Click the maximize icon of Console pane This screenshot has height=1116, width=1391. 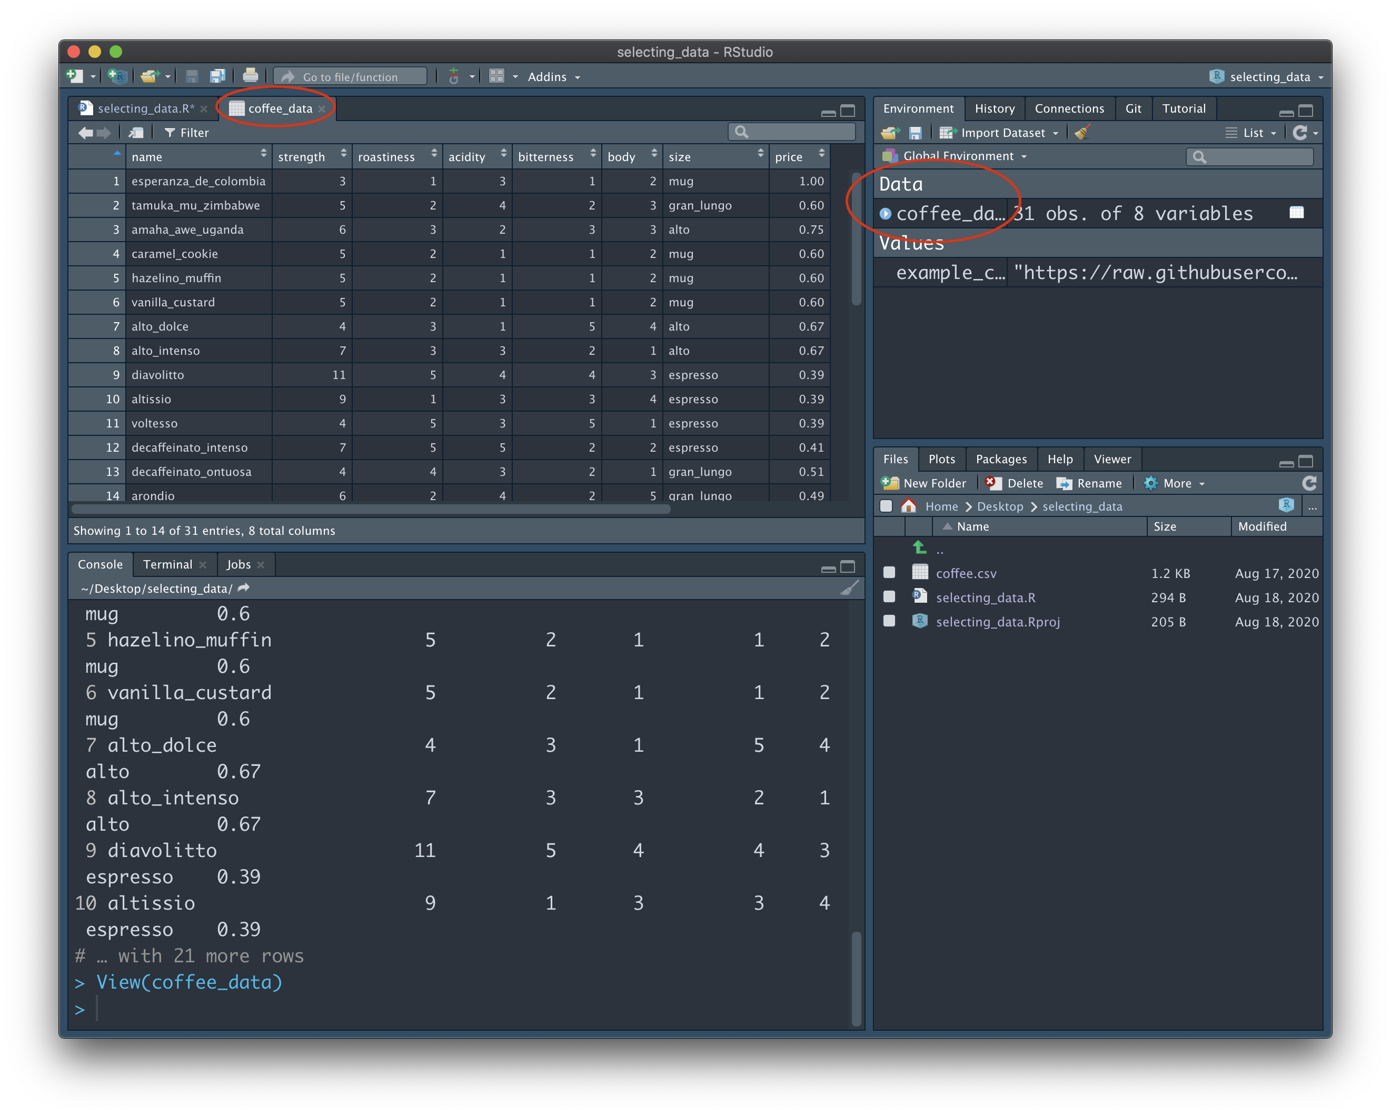tap(848, 566)
